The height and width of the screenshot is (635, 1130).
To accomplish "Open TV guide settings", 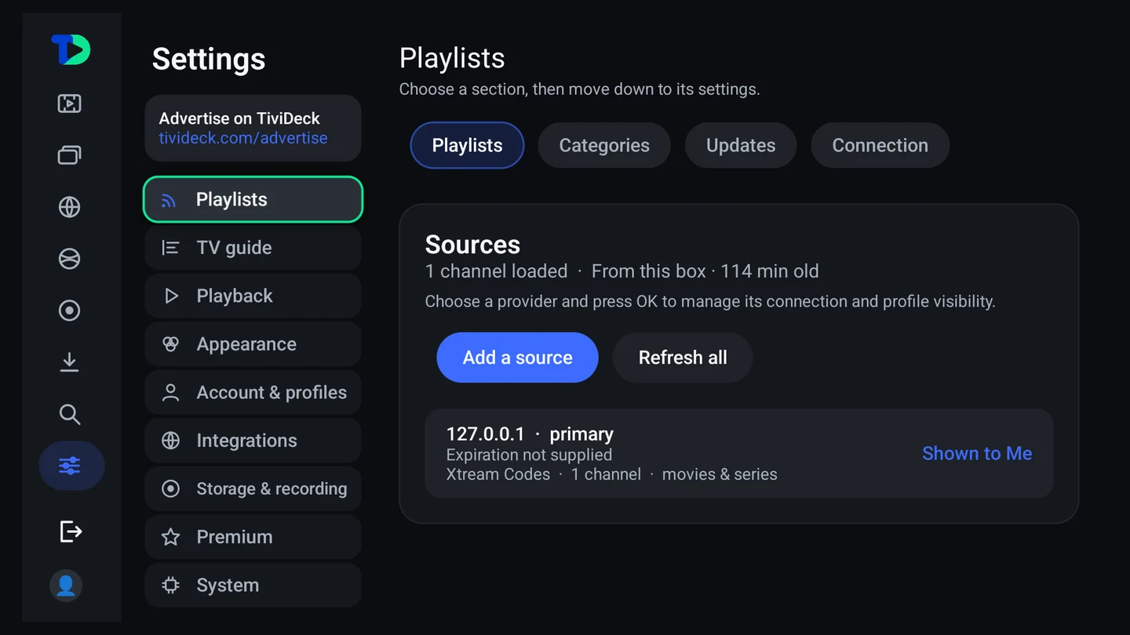I will click(253, 248).
